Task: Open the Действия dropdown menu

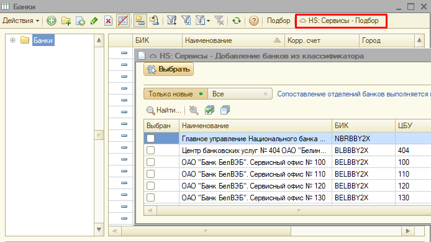Action: pos(21,21)
